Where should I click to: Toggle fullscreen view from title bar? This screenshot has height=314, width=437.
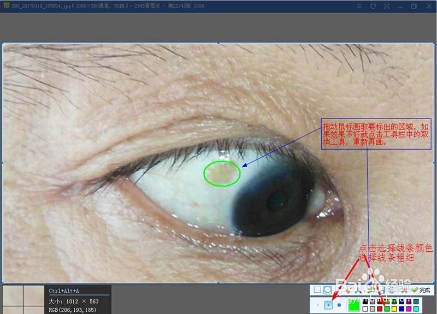[387, 6]
